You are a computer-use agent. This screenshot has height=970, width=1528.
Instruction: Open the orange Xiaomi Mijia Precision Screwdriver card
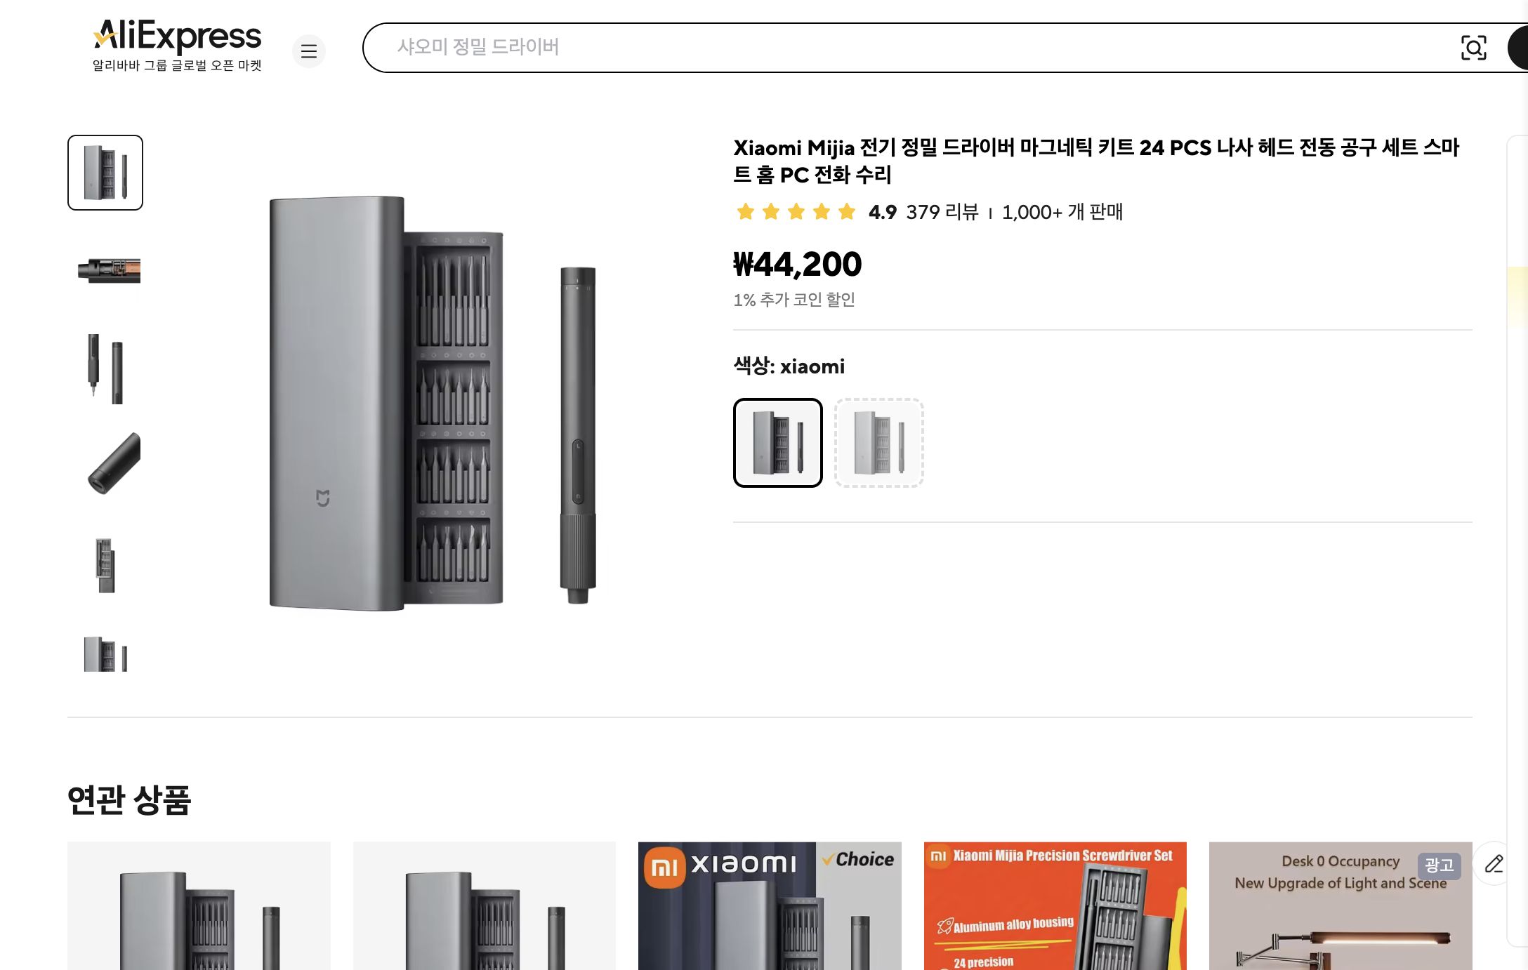point(1055,905)
